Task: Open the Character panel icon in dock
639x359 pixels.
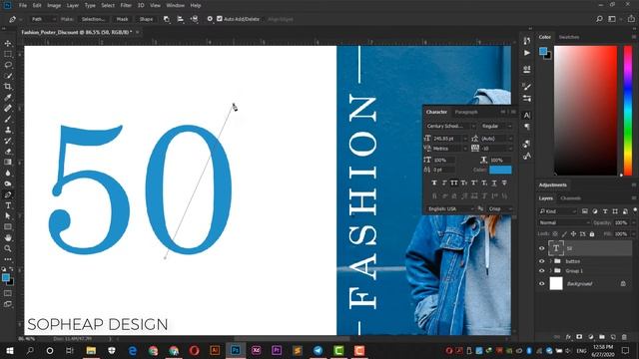Action: click(527, 116)
